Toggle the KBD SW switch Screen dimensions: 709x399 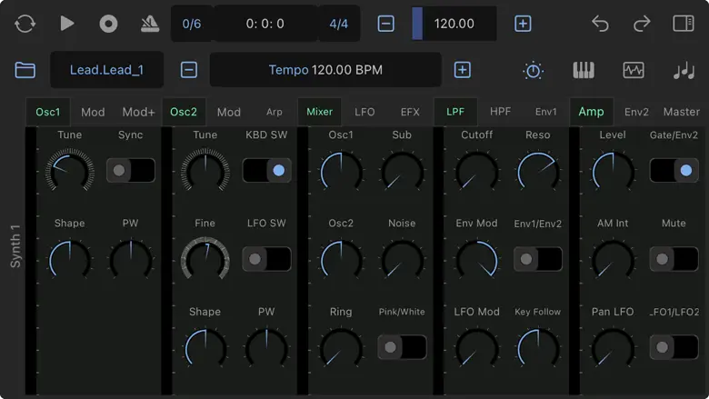click(x=266, y=170)
